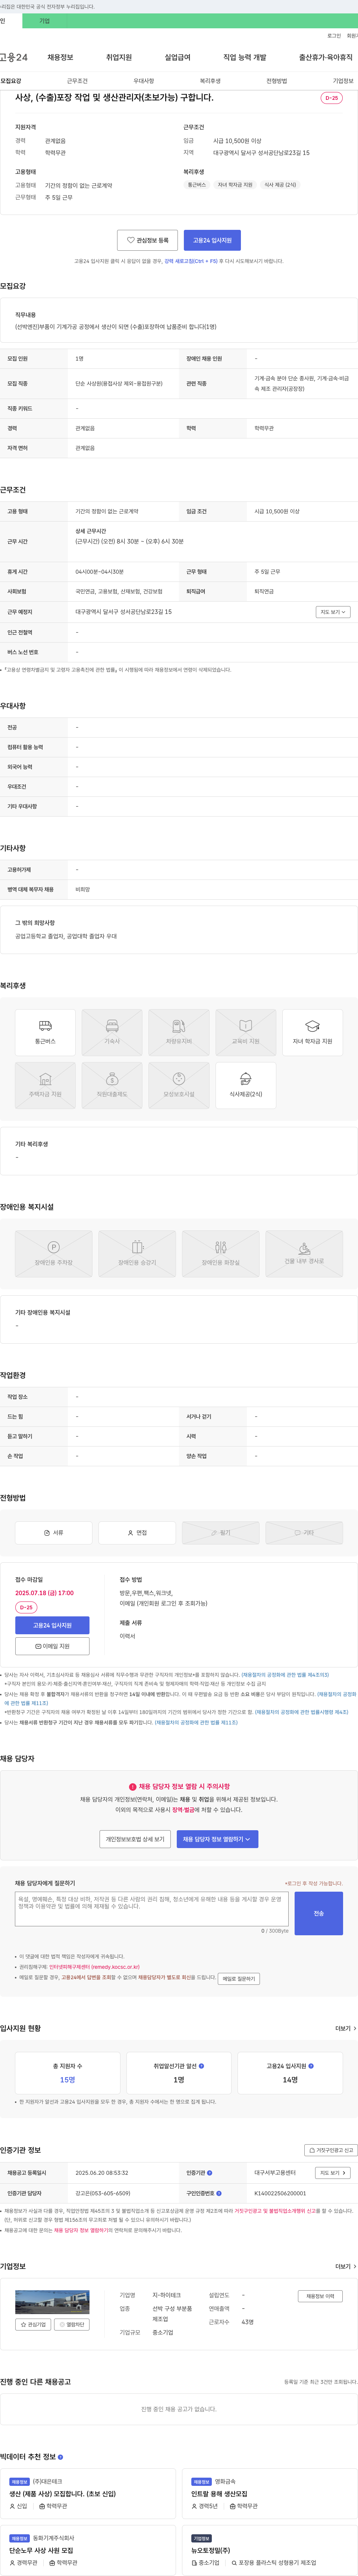
Task: Click the 로그인 link at top
Action: [x=334, y=36]
